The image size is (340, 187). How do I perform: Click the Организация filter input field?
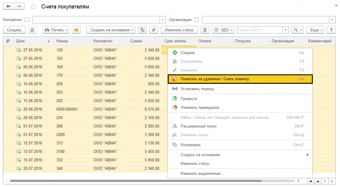(x=266, y=20)
